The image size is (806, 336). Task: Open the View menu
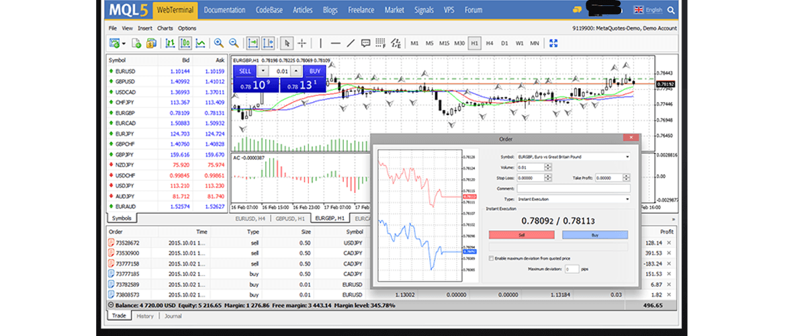[x=128, y=28]
